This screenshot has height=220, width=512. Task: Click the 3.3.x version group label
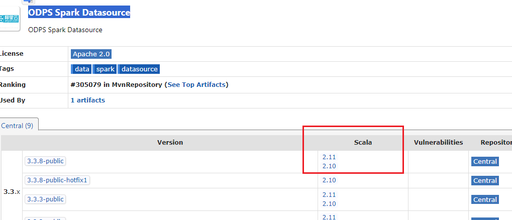pos(12,192)
